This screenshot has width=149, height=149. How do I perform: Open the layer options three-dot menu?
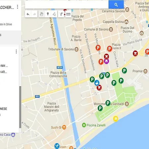click(16, 52)
